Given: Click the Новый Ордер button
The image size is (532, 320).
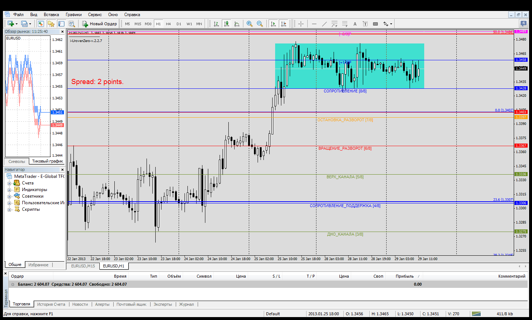Looking at the screenshot, I should click(x=99, y=24).
